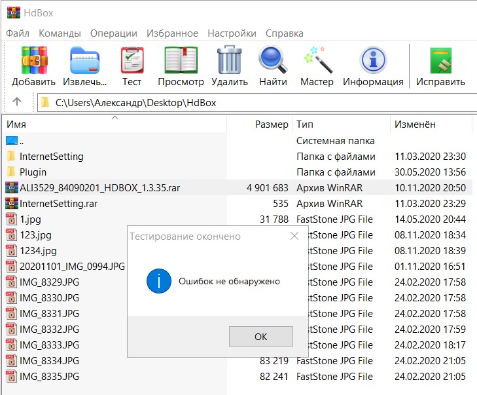Confirm the dialog with OK

[x=261, y=337]
